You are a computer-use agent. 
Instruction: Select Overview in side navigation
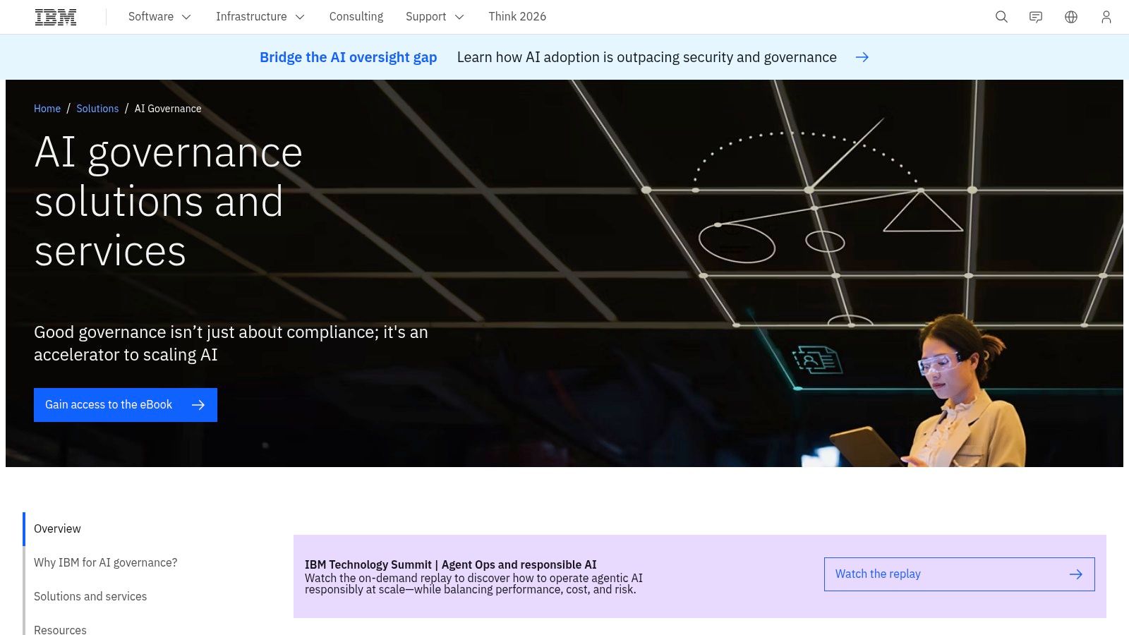coord(57,529)
